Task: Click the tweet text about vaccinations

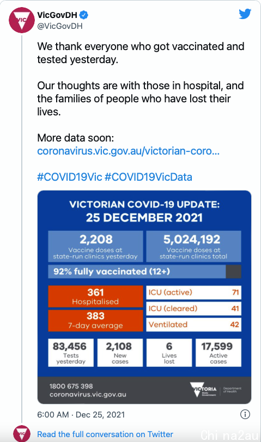Action: tap(141, 53)
